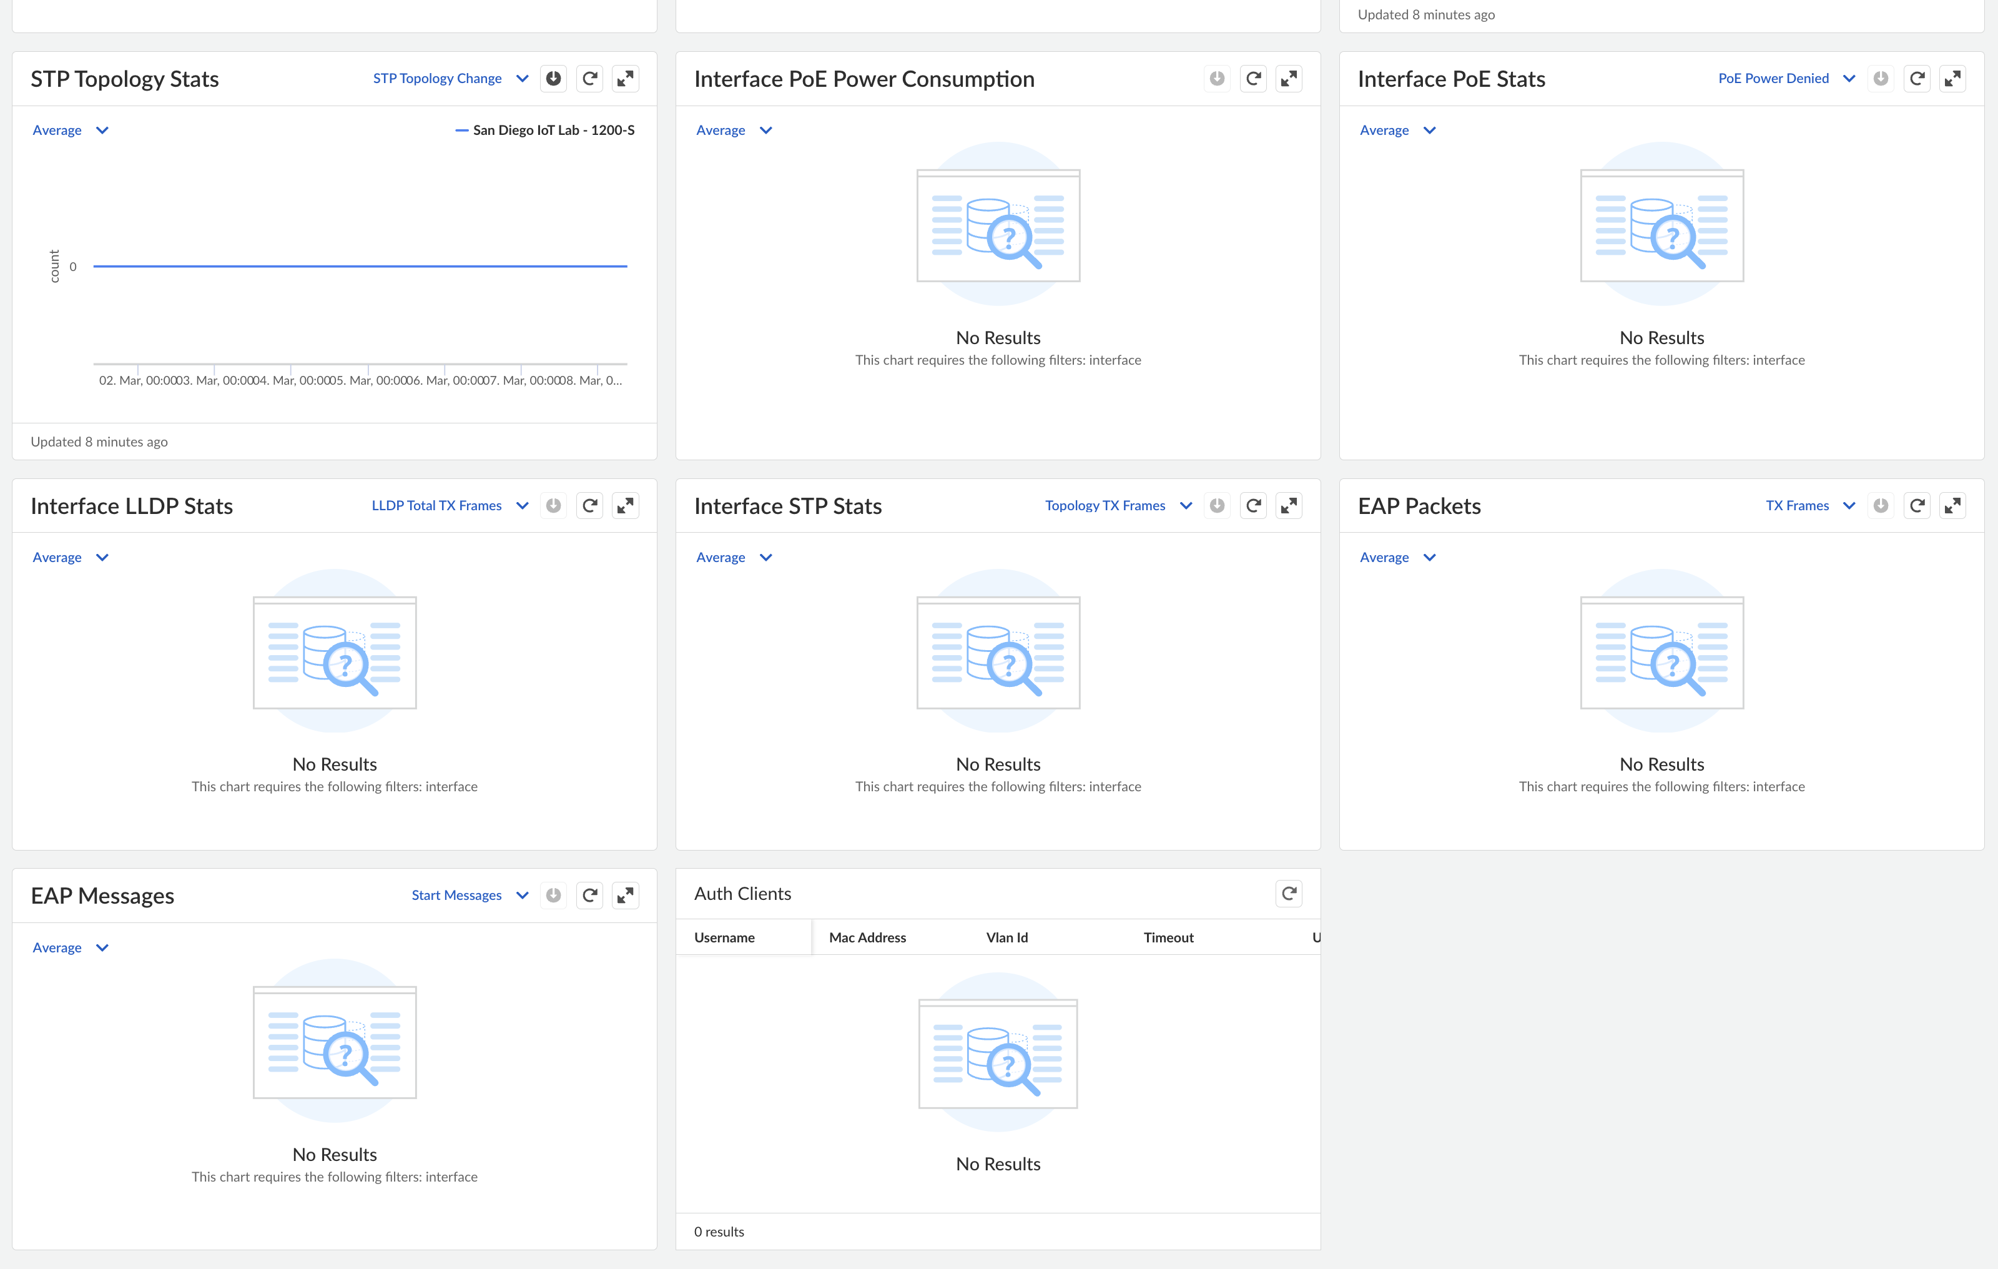Sort by Mac Address column header
The image size is (1998, 1269).
coord(867,938)
